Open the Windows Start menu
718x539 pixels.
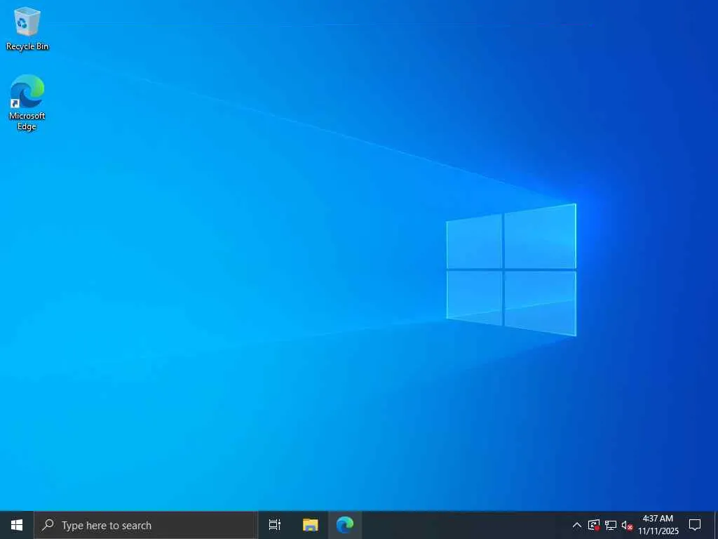click(17, 525)
